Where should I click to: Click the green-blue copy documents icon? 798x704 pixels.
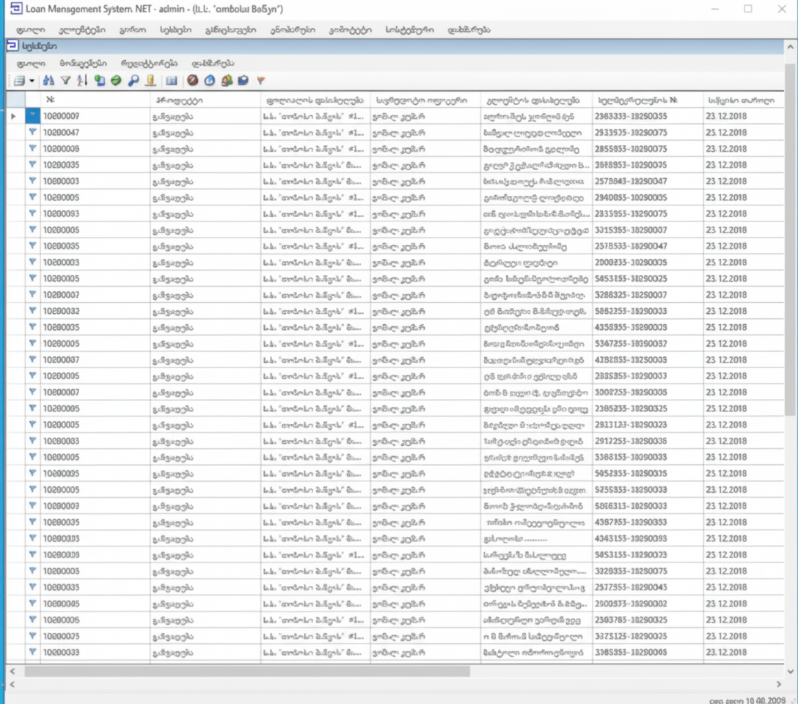100,81
